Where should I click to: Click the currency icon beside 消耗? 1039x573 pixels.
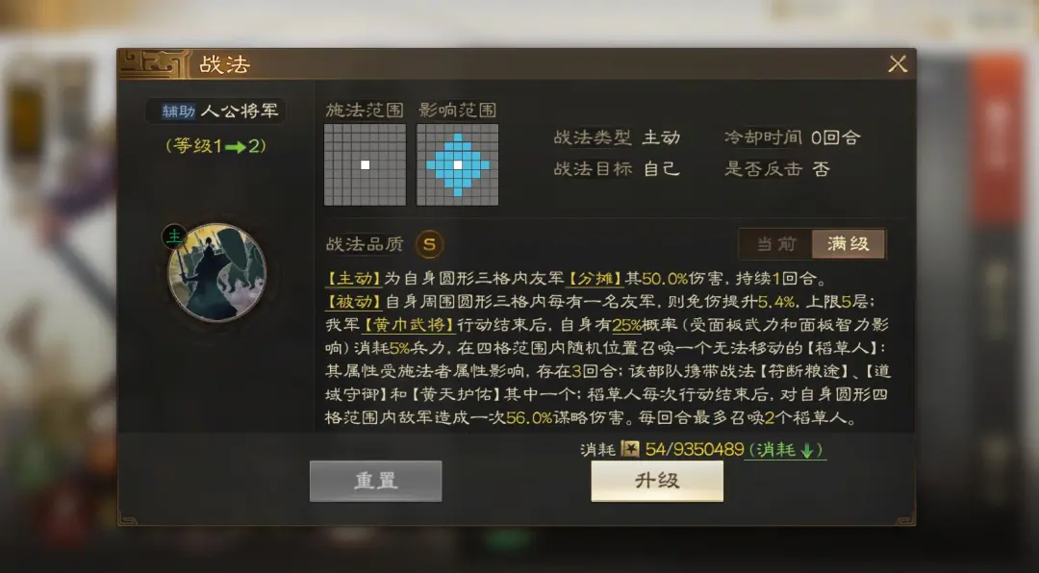click(629, 450)
